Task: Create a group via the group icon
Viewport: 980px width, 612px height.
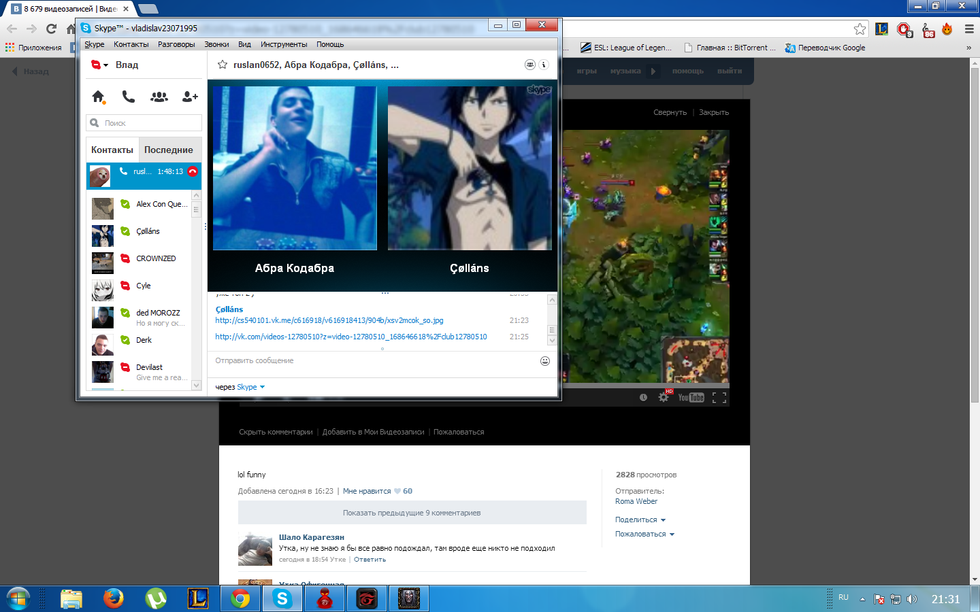Action: [159, 97]
